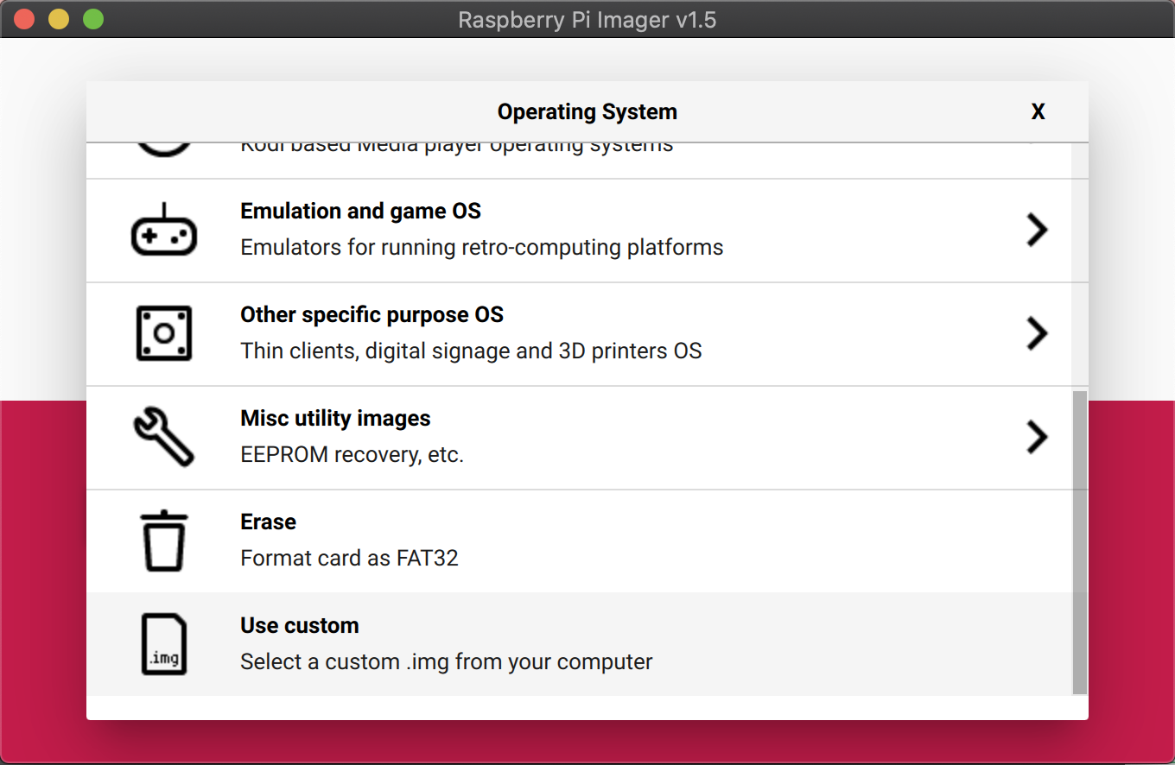Click the 'Operating System' dialog heading
This screenshot has width=1175, height=765.
click(587, 112)
